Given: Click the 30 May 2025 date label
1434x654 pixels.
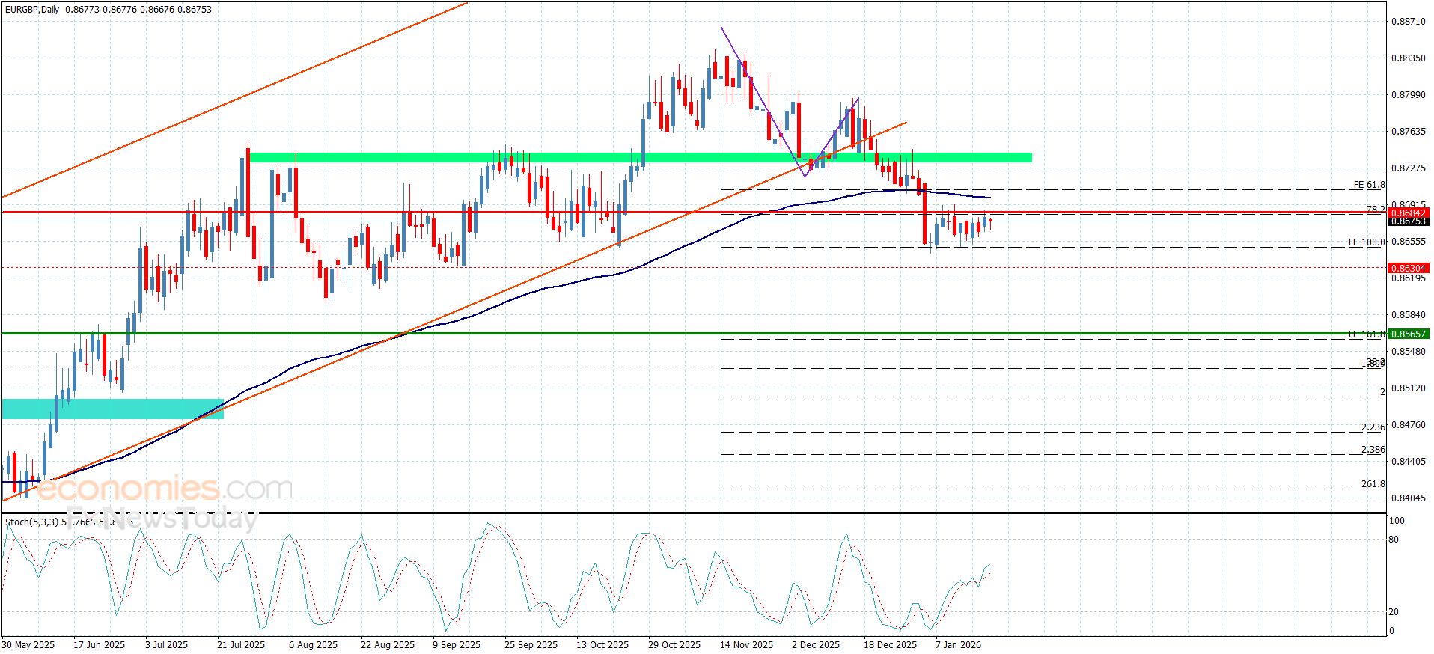Looking at the screenshot, I should [28, 644].
